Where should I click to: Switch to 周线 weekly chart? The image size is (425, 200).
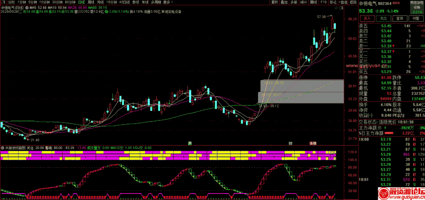(91, 3)
